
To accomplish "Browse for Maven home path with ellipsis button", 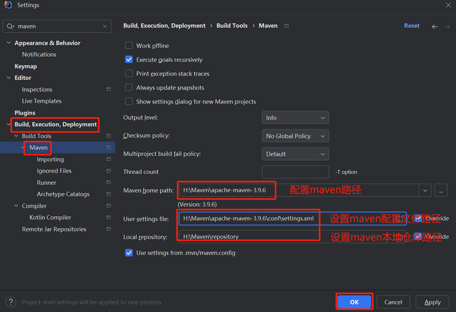I will [441, 190].
